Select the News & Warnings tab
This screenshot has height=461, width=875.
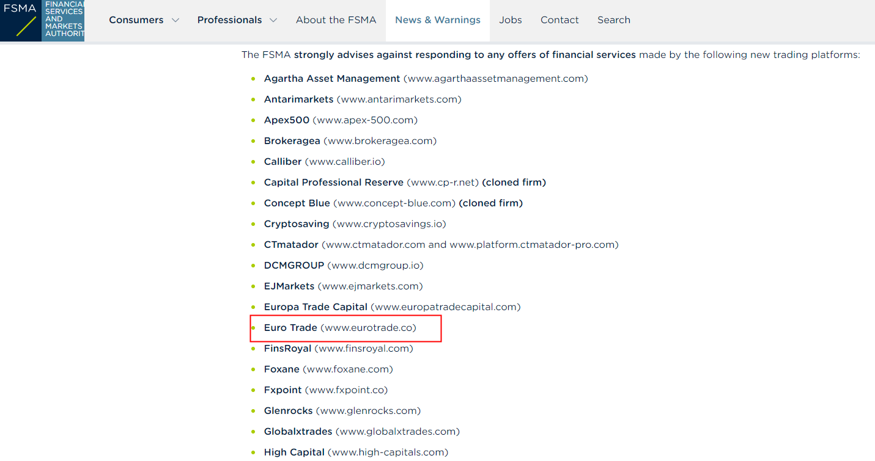click(438, 20)
